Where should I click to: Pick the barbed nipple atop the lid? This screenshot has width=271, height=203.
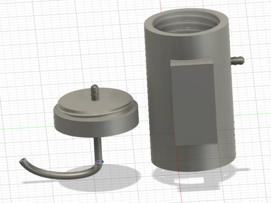[x=95, y=92]
